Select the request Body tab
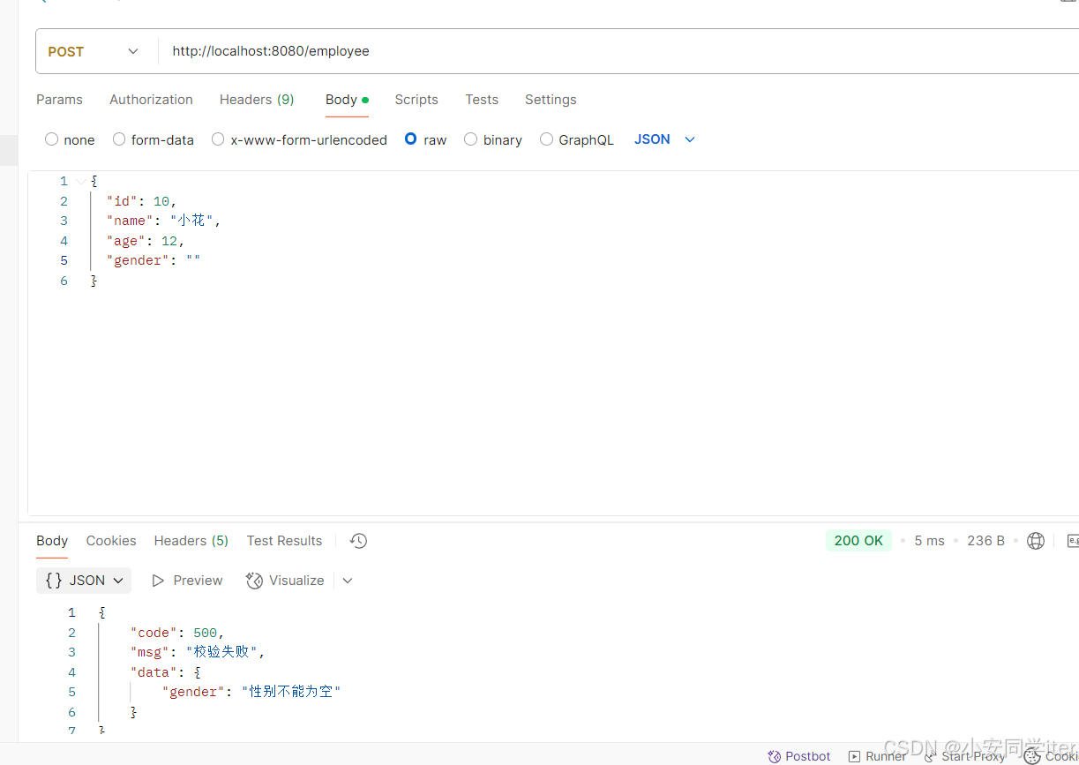The height and width of the screenshot is (765, 1079). [347, 100]
